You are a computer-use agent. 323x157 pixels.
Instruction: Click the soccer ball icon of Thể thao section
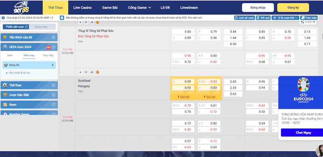(5, 85)
